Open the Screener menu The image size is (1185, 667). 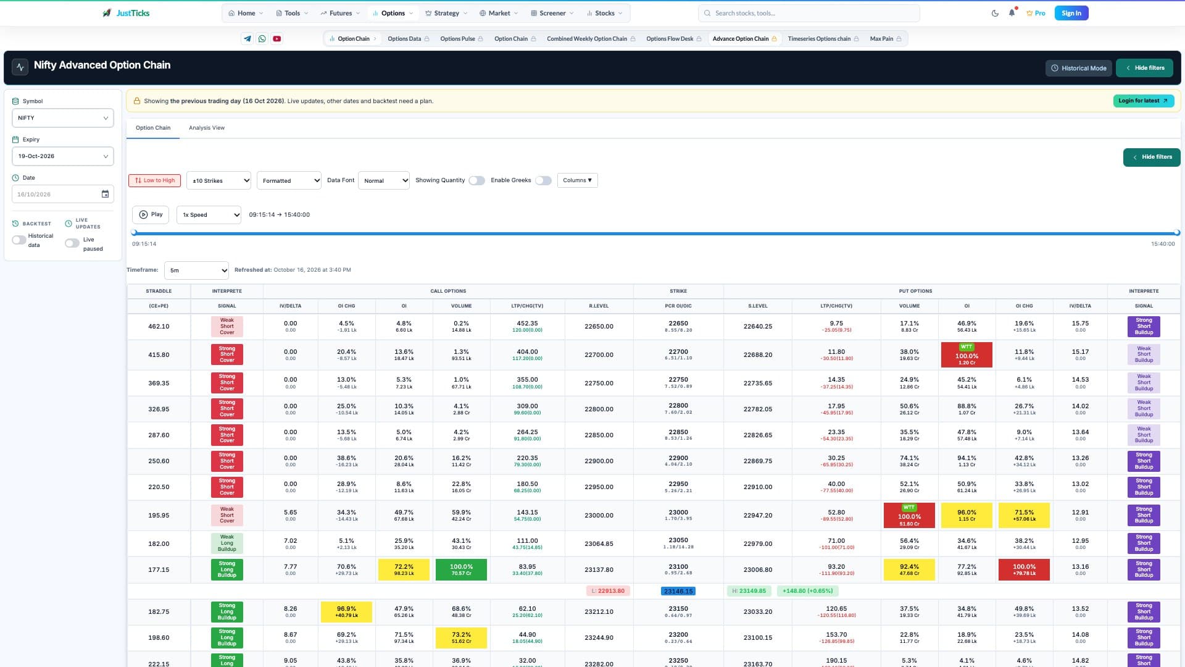coord(552,13)
